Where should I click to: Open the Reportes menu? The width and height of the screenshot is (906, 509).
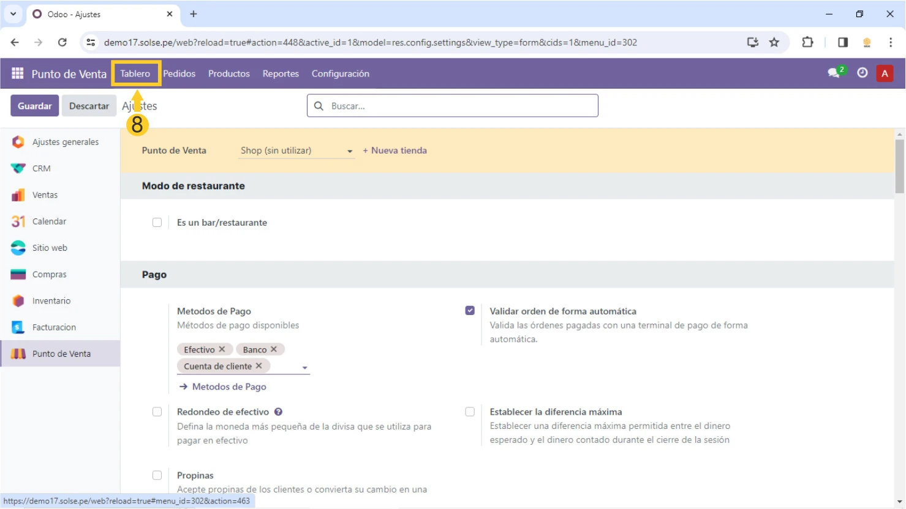pyautogui.click(x=281, y=73)
